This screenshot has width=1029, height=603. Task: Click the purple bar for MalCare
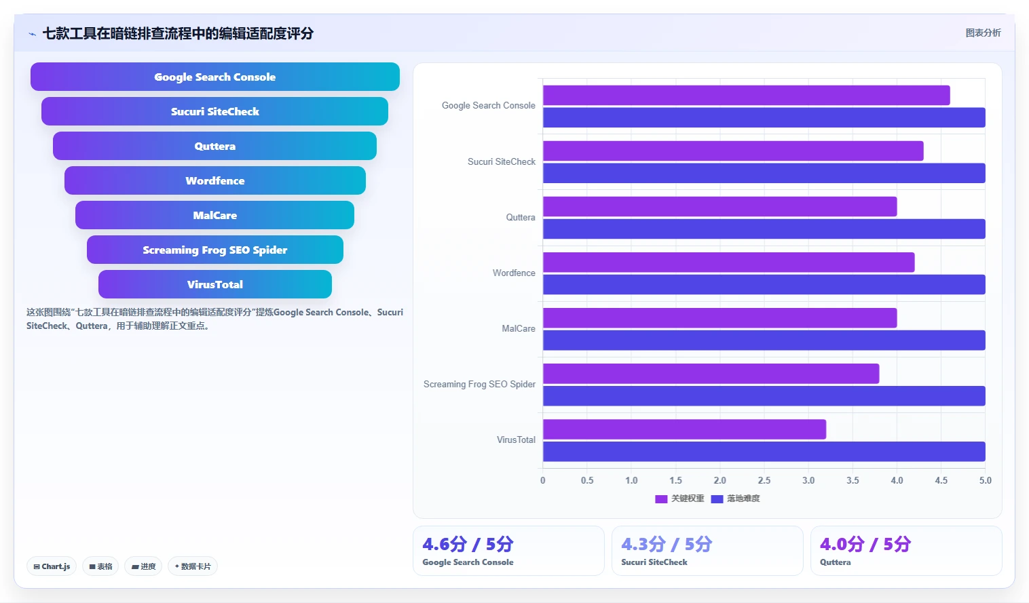pyautogui.click(x=720, y=318)
